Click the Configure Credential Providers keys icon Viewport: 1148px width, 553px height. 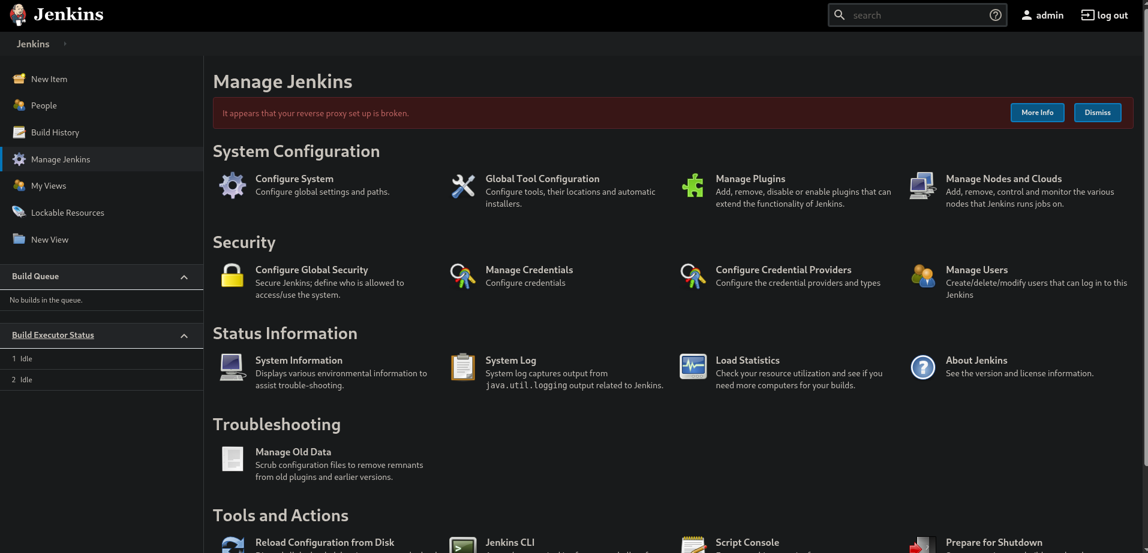click(693, 276)
